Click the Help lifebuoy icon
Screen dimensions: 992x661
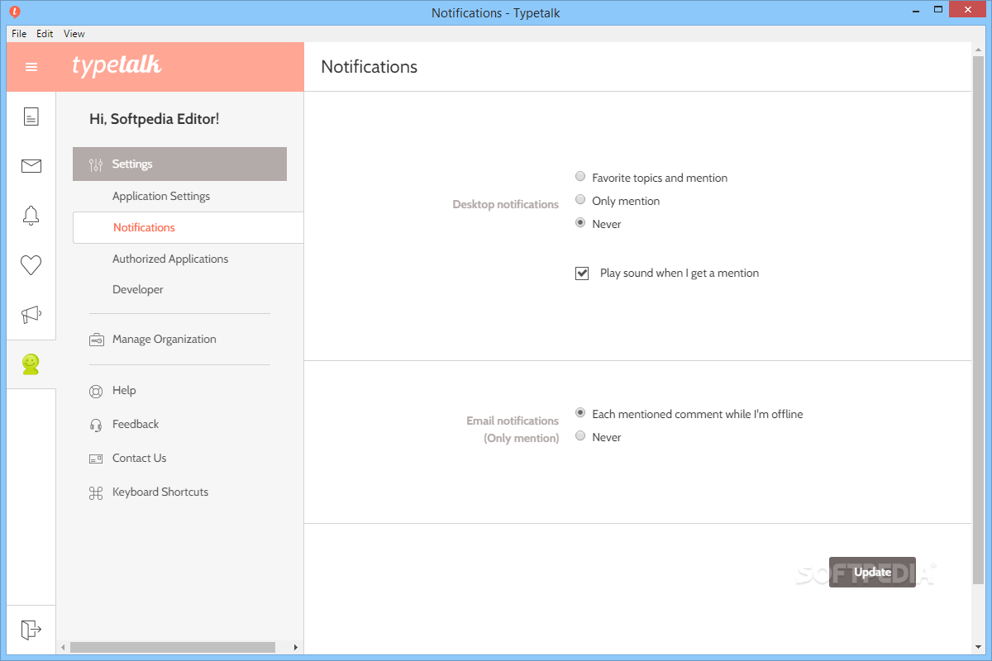tap(96, 391)
